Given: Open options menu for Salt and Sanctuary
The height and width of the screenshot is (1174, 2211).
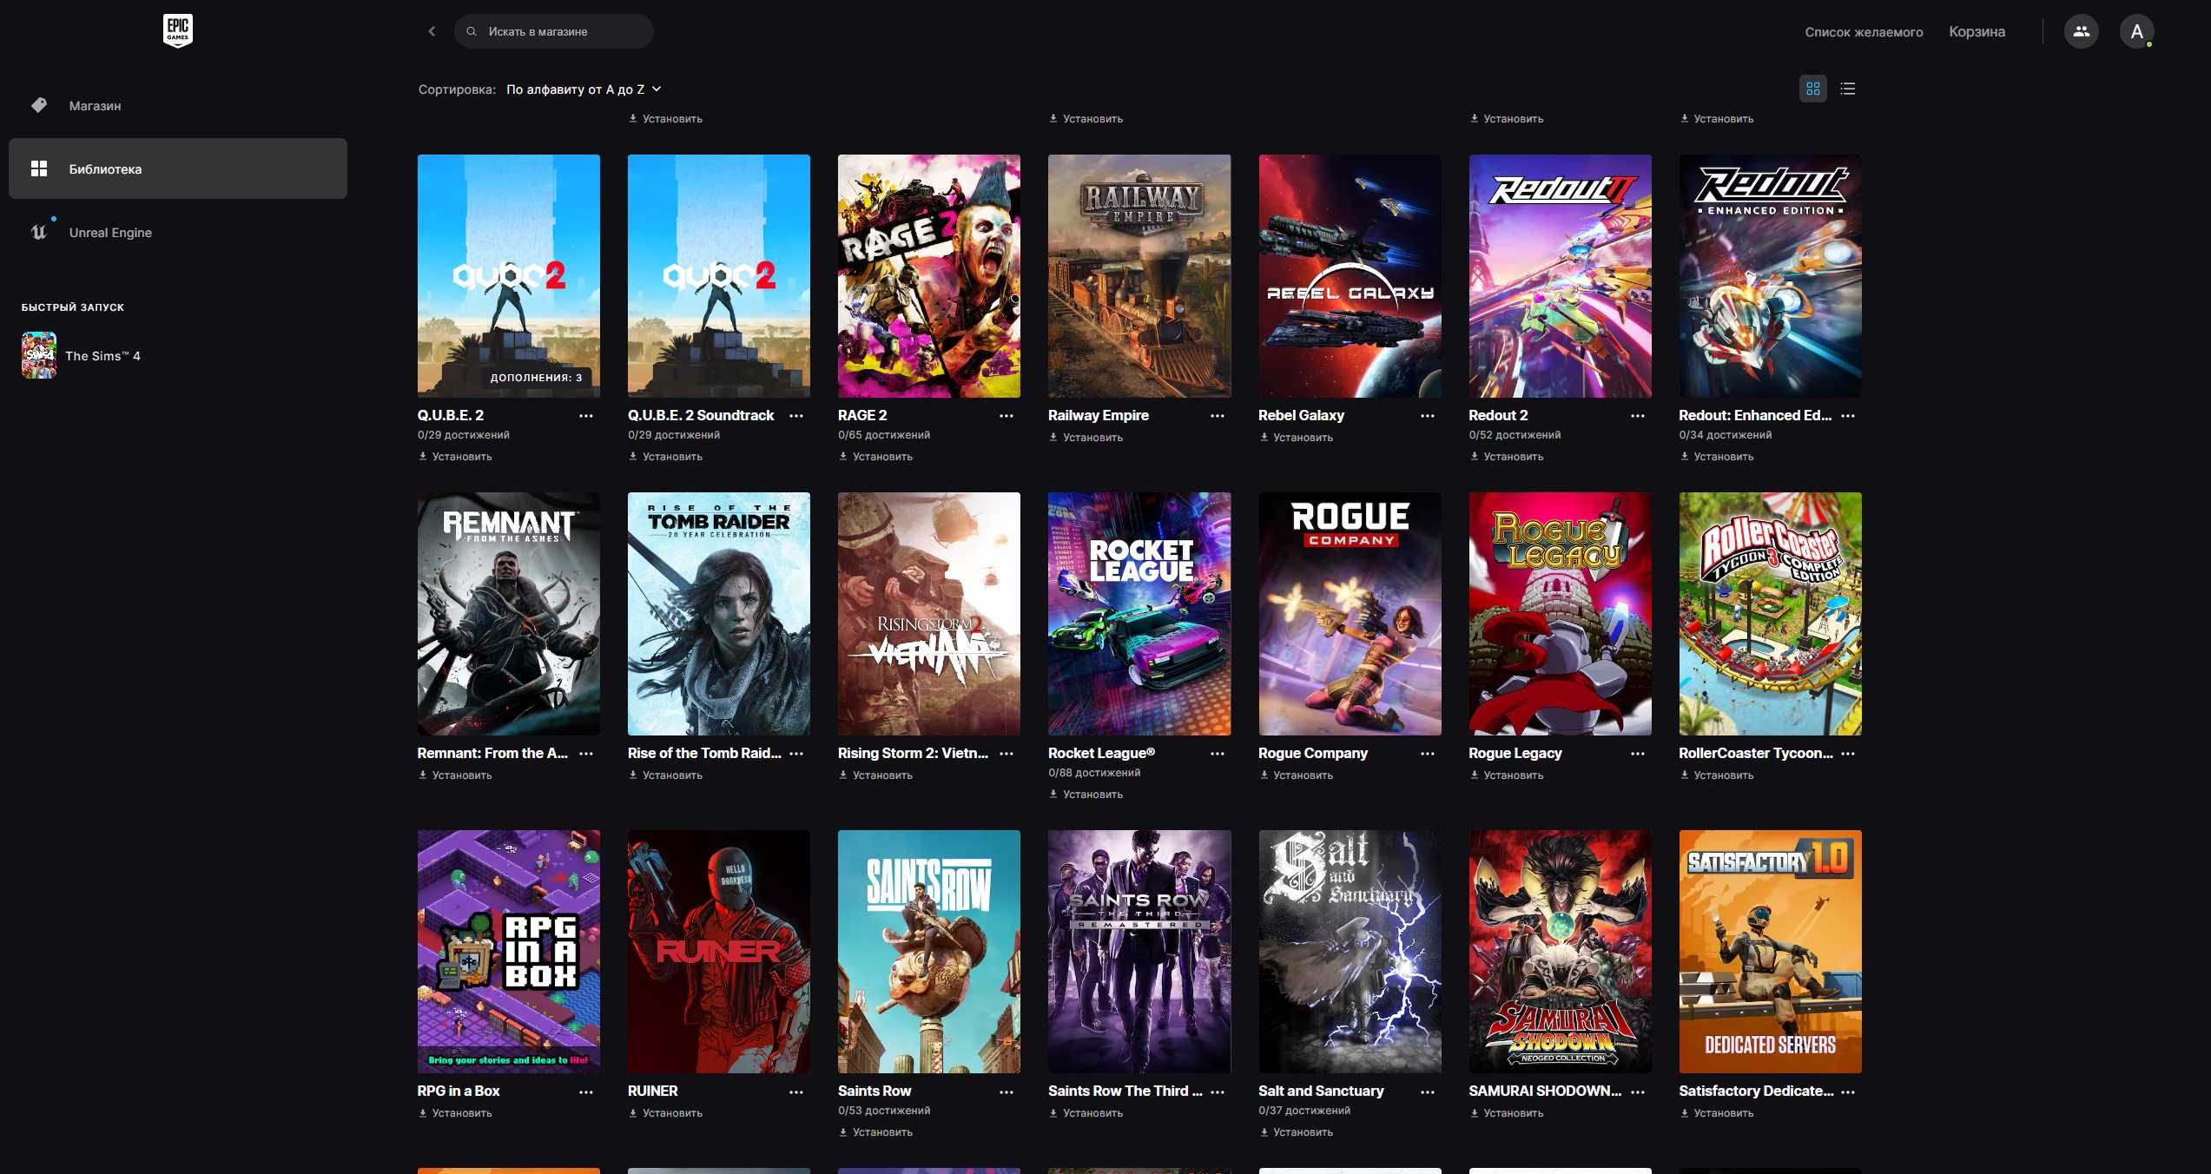Looking at the screenshot, I should click(x=1428, y=1092).
